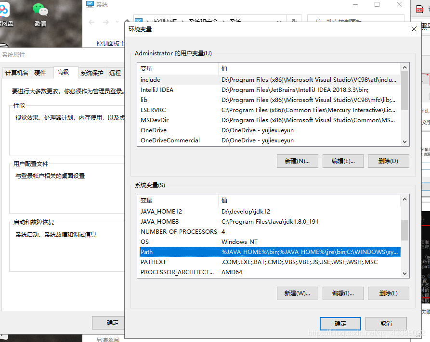The width and height of the screenshot is (430, 342).
Task: Click 编辑(I) to edit the Path variable
Action: pos(343,293)
